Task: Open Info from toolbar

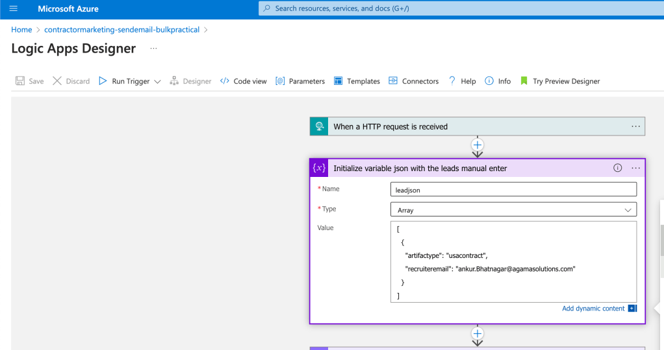Action: 504,81
